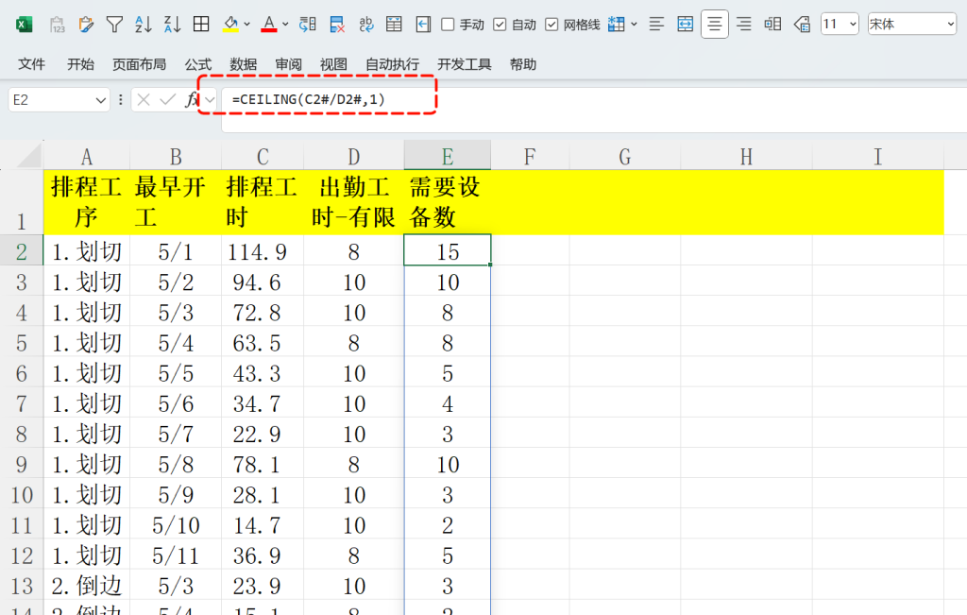
Task: Click the all-borders grid icon
Action: (x=201, y=24)
